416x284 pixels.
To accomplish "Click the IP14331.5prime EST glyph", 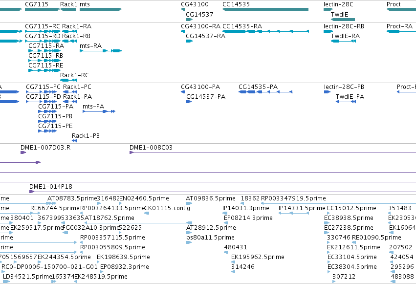I will click(x=294, y=213).
